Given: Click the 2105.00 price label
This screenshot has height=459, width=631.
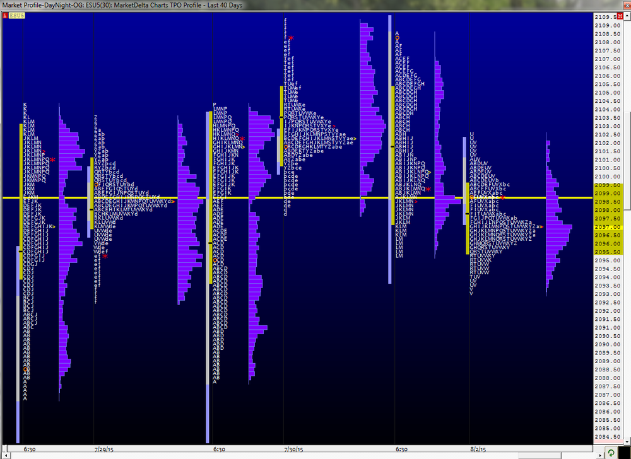Looking at the screenshot, I should (x=608, y=93).
